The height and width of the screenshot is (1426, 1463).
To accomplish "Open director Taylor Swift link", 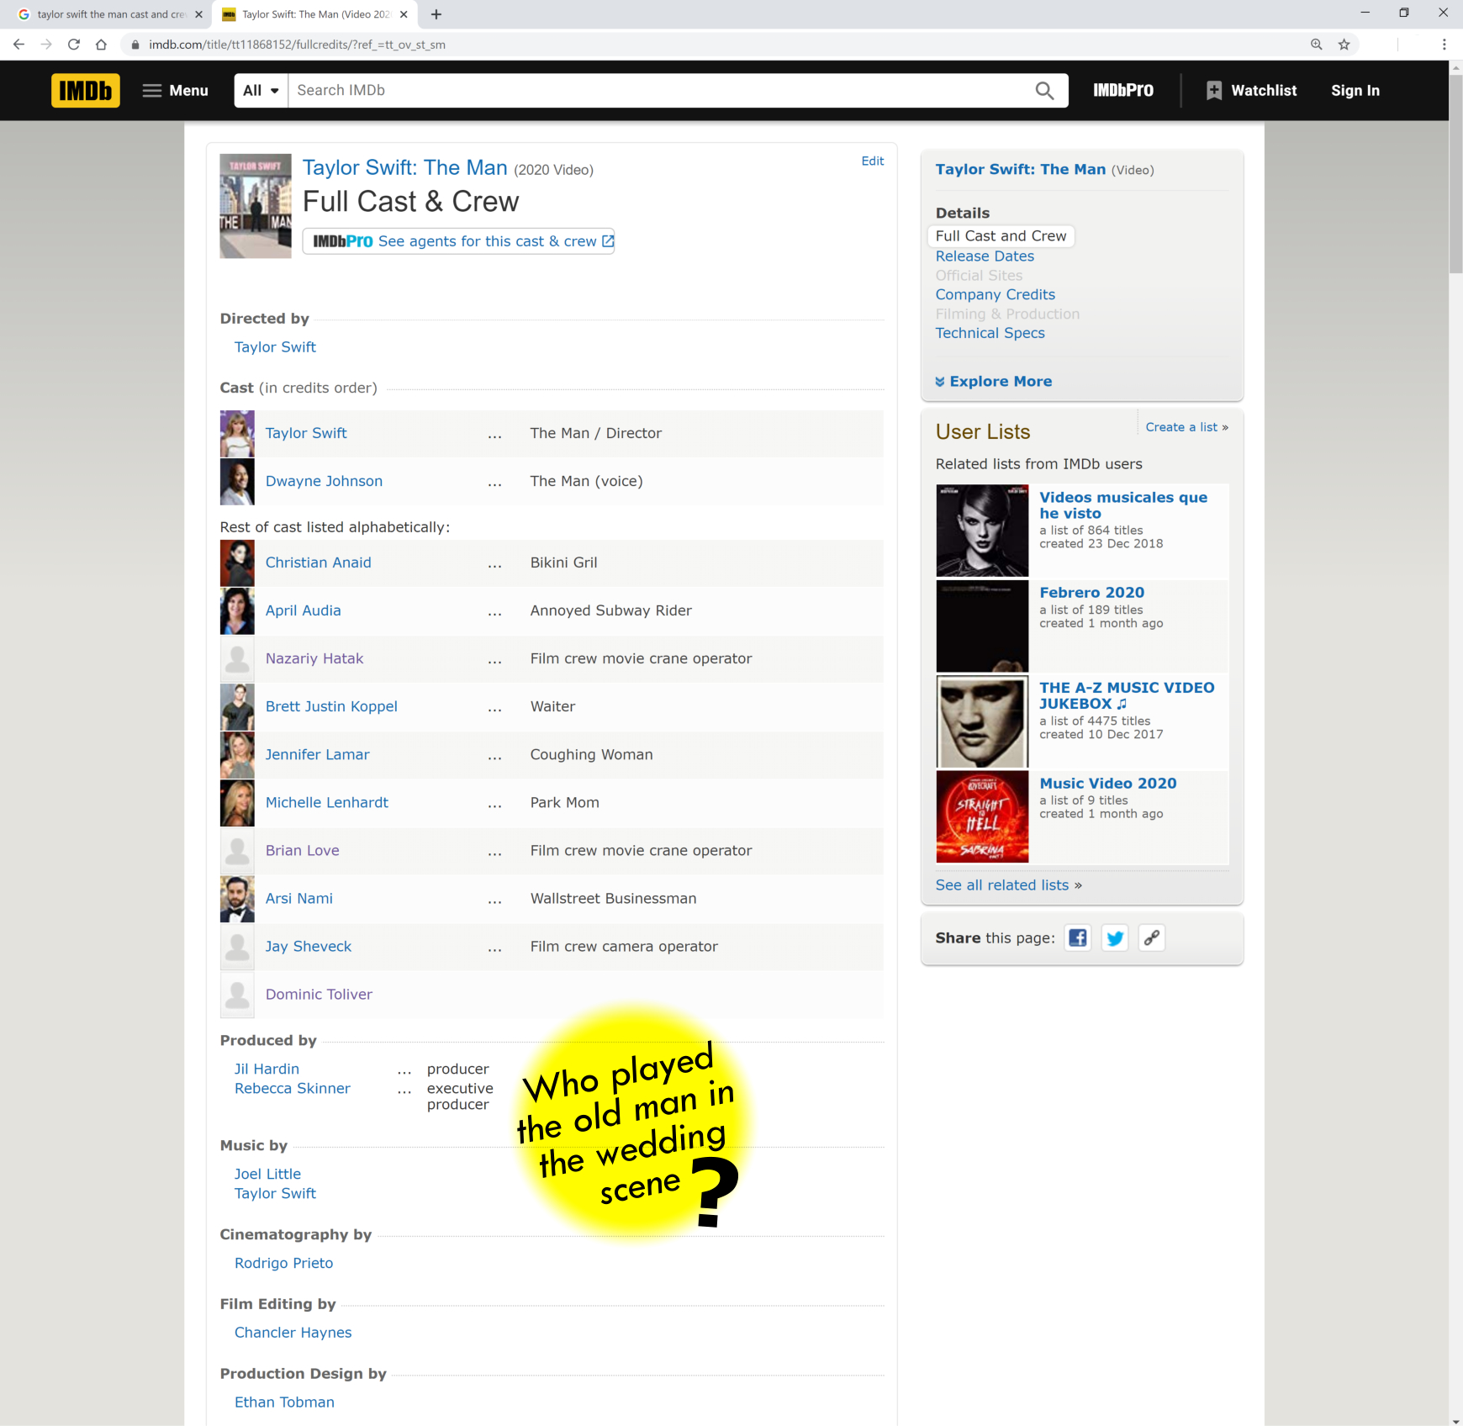I will tap(275, 347).
